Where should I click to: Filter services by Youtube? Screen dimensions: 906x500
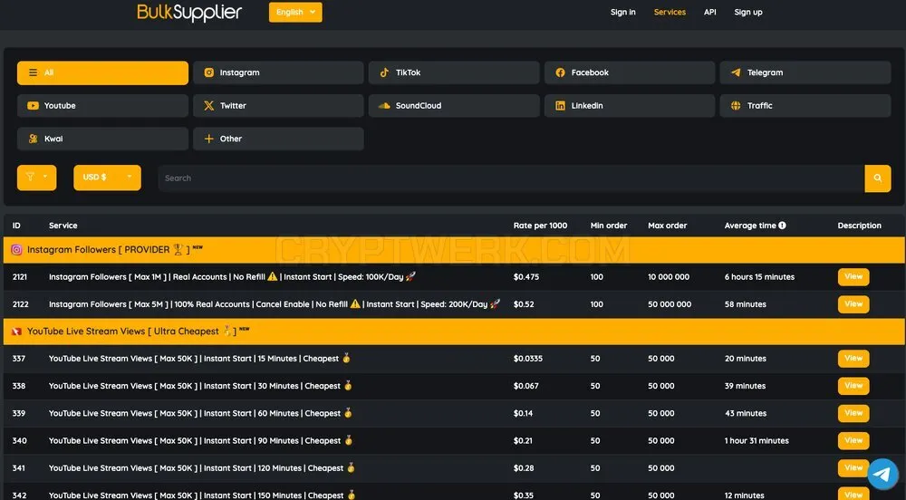[x=103, y=106]
